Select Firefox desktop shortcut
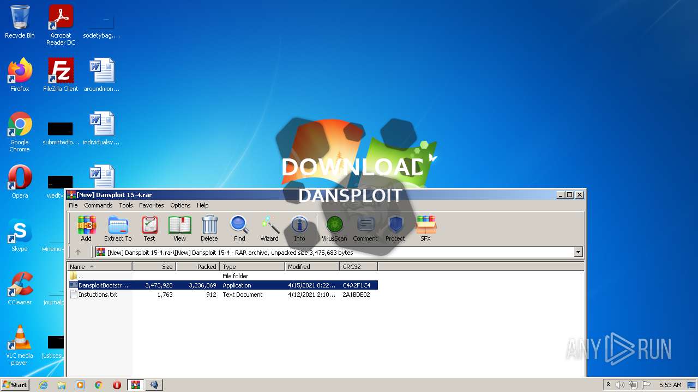 click(x=20, y=75)
